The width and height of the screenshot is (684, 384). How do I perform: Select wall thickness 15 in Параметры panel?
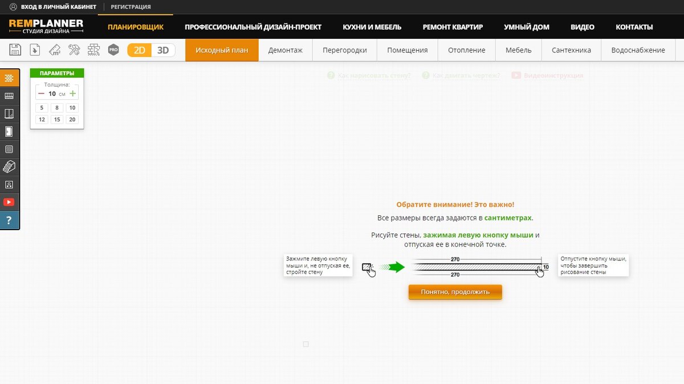56,120
